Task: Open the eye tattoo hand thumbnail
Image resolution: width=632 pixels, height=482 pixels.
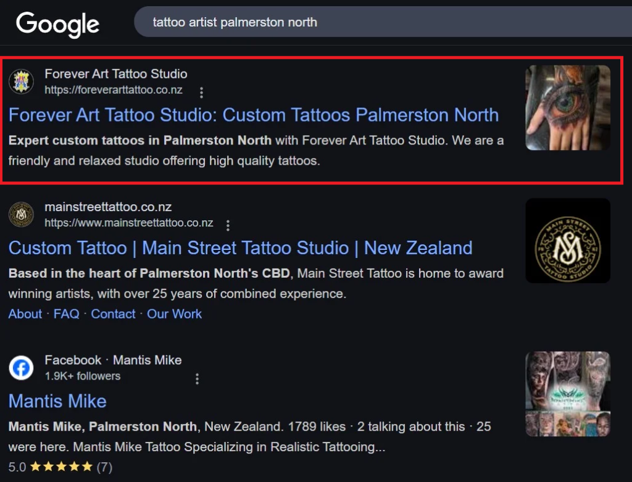Action: pos(568,107)
